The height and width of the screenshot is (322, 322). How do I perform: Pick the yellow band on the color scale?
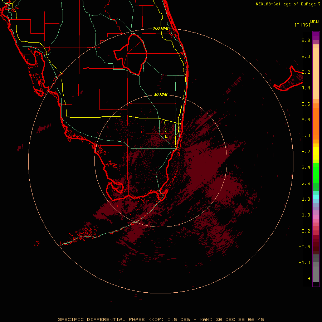point(316,153)
